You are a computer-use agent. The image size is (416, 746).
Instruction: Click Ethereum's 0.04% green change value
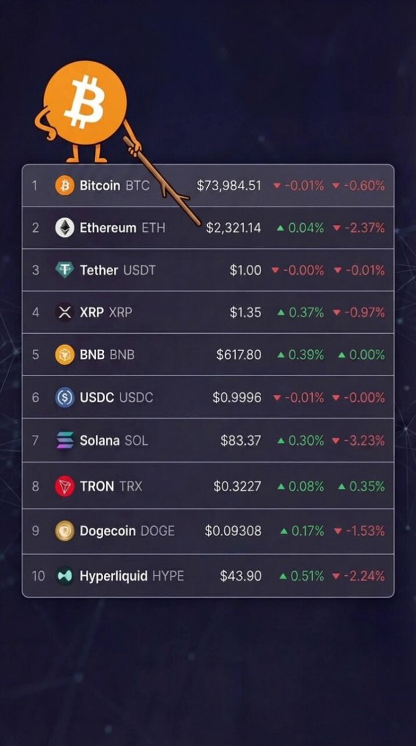tap(301, 228)
